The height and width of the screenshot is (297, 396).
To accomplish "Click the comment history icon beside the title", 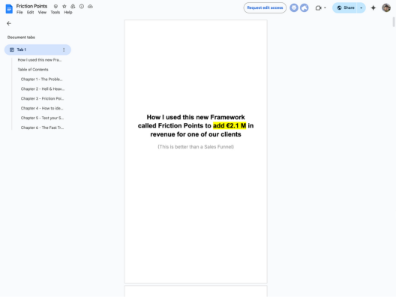I will pyautogui.click(x=55, y=7).
